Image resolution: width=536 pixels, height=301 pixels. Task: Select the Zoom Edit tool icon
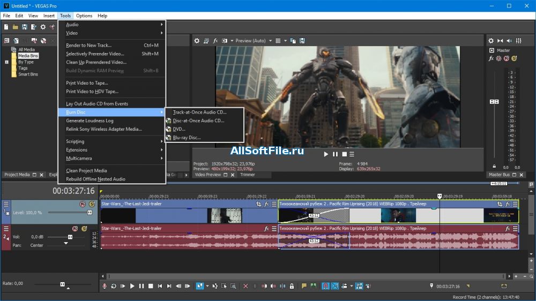233,286
